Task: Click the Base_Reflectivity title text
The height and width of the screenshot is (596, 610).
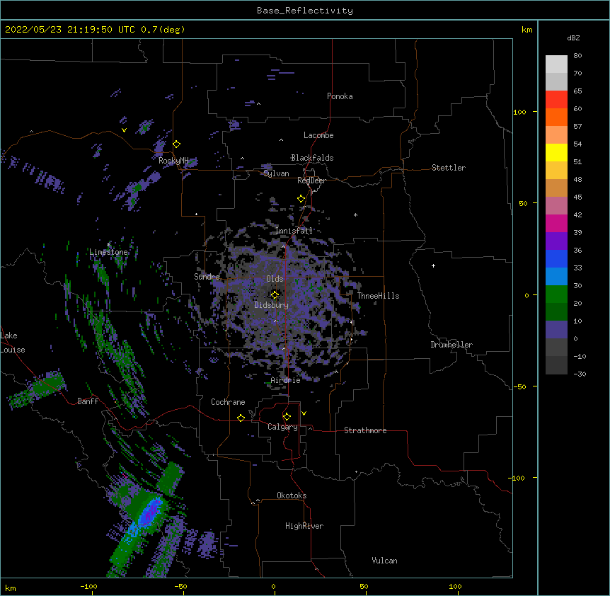Action: 305,11
